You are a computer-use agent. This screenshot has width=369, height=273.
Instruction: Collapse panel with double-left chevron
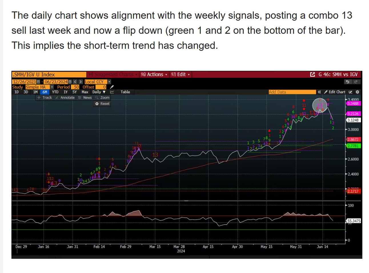tap(319, 92)
